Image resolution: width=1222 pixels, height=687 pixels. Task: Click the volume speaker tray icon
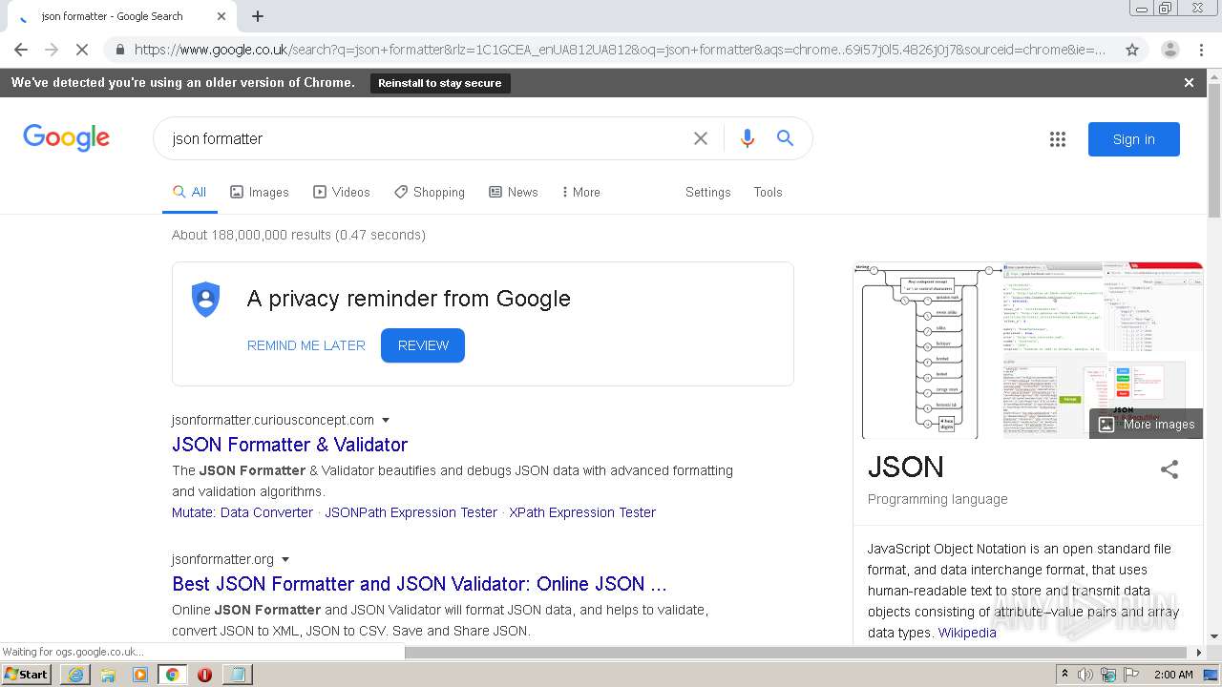coord(1085,675)
